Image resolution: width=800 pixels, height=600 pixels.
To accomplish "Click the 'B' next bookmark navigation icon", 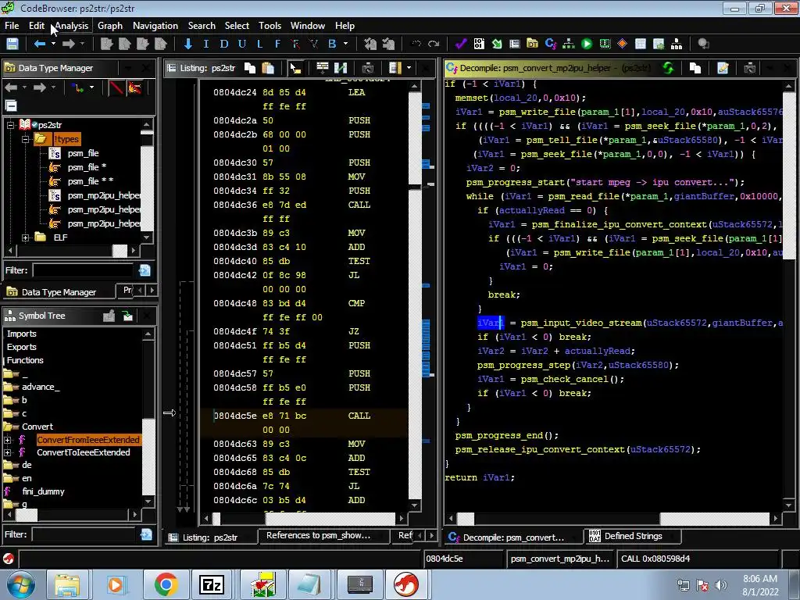I will (x=332, y=44).
